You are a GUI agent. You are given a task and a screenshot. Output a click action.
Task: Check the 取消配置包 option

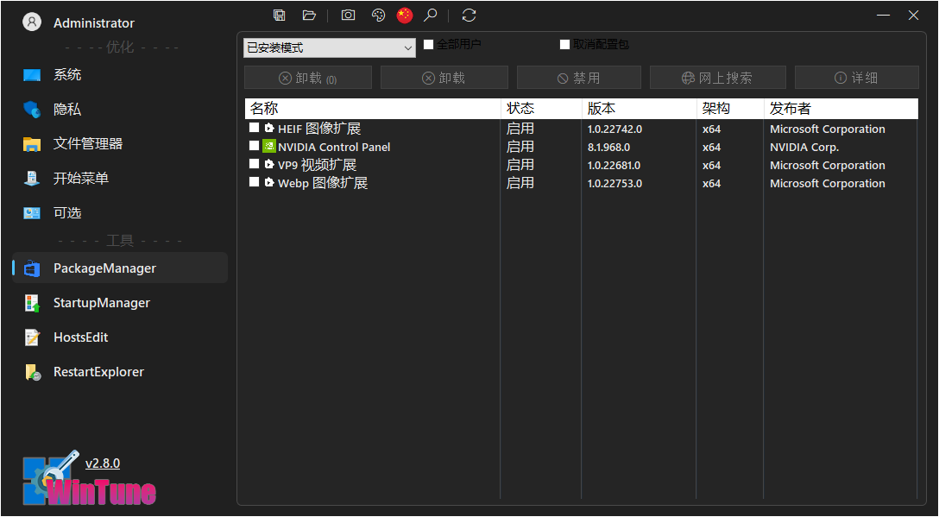pos(565,44)
